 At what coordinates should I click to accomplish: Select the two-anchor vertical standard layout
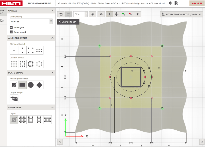point(22,50)
